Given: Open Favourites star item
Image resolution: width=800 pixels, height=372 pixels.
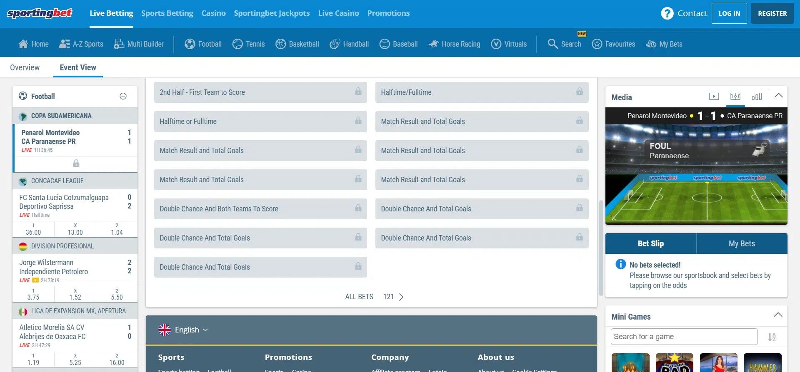Looking at the screenshot, I should coord(613,44).
